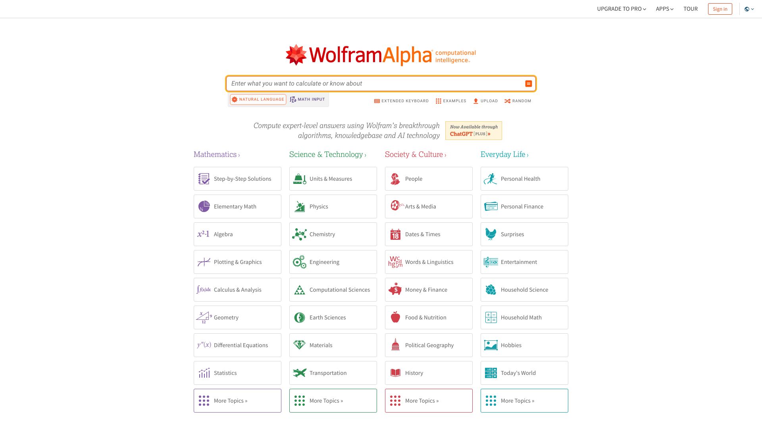This screenshot has height=428, width=762.
Task: Enable Natural Language input mode
Action: point(258,99)
